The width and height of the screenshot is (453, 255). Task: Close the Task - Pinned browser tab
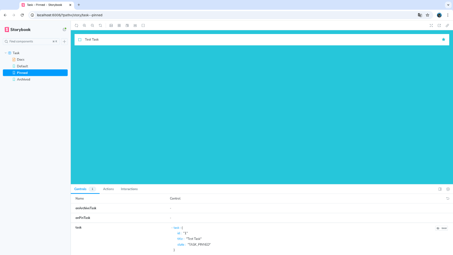click(x=70, y=5)
